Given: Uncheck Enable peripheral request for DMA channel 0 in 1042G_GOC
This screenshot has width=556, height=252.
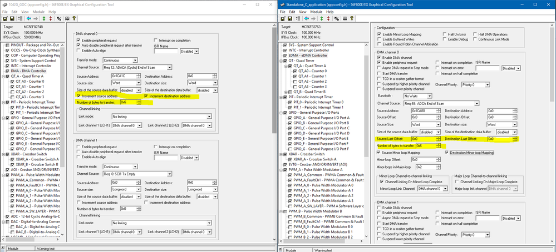Looking at the screenshot, I should [x=78, y=41].
